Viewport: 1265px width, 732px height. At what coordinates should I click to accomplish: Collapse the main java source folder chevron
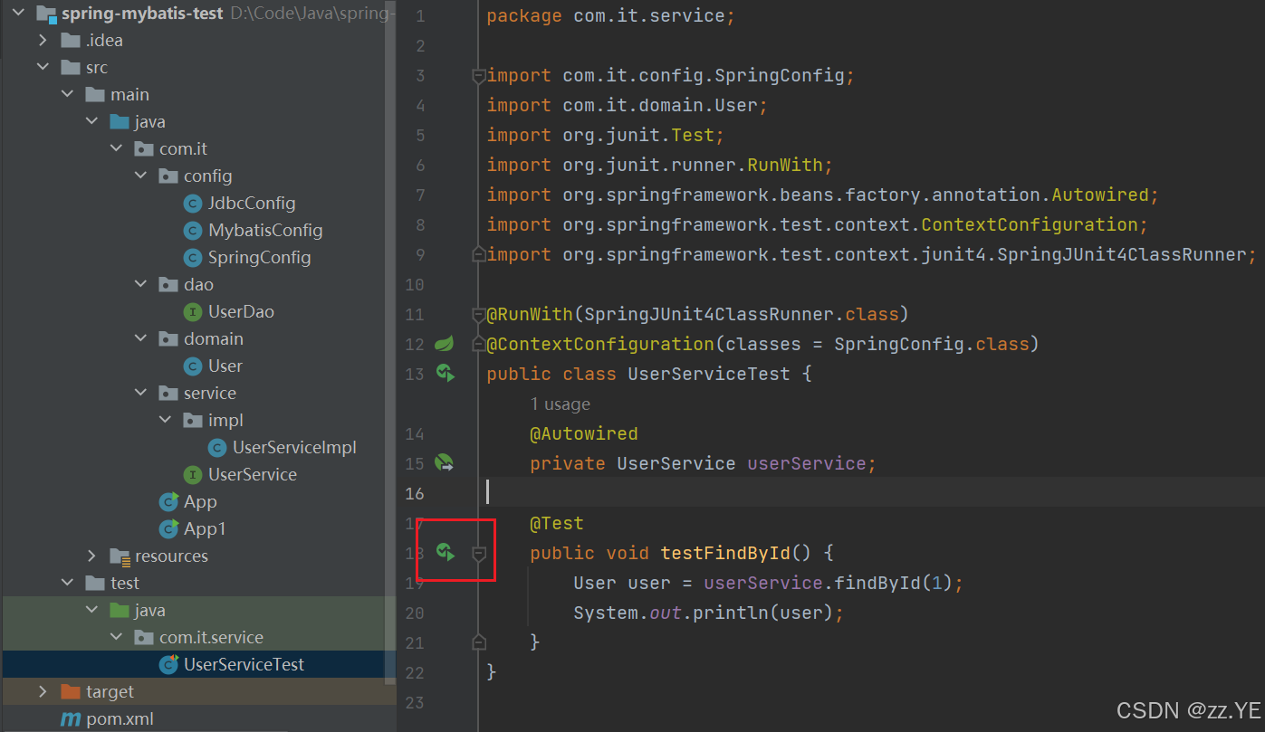91,122
